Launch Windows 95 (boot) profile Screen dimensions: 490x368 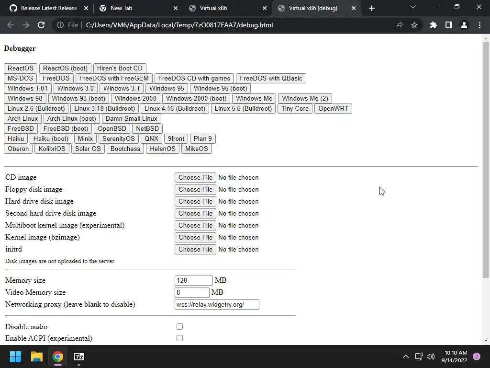[x=220, y=88]
